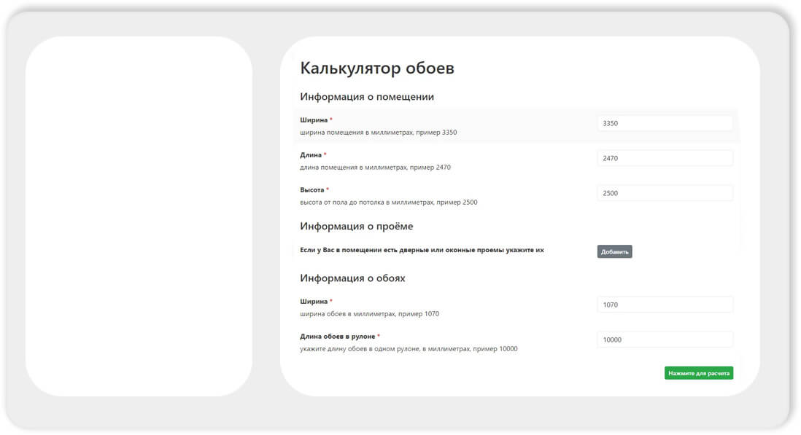Click hint text высота от пола до потолка
The width and height of the screenshot is (801, 435).
click(389, 203)
